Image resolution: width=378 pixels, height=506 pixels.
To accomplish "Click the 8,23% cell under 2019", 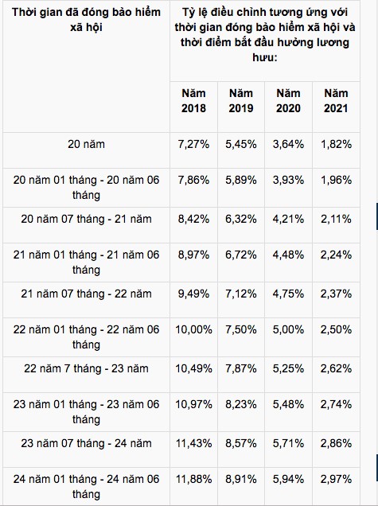I will [241, 404].
